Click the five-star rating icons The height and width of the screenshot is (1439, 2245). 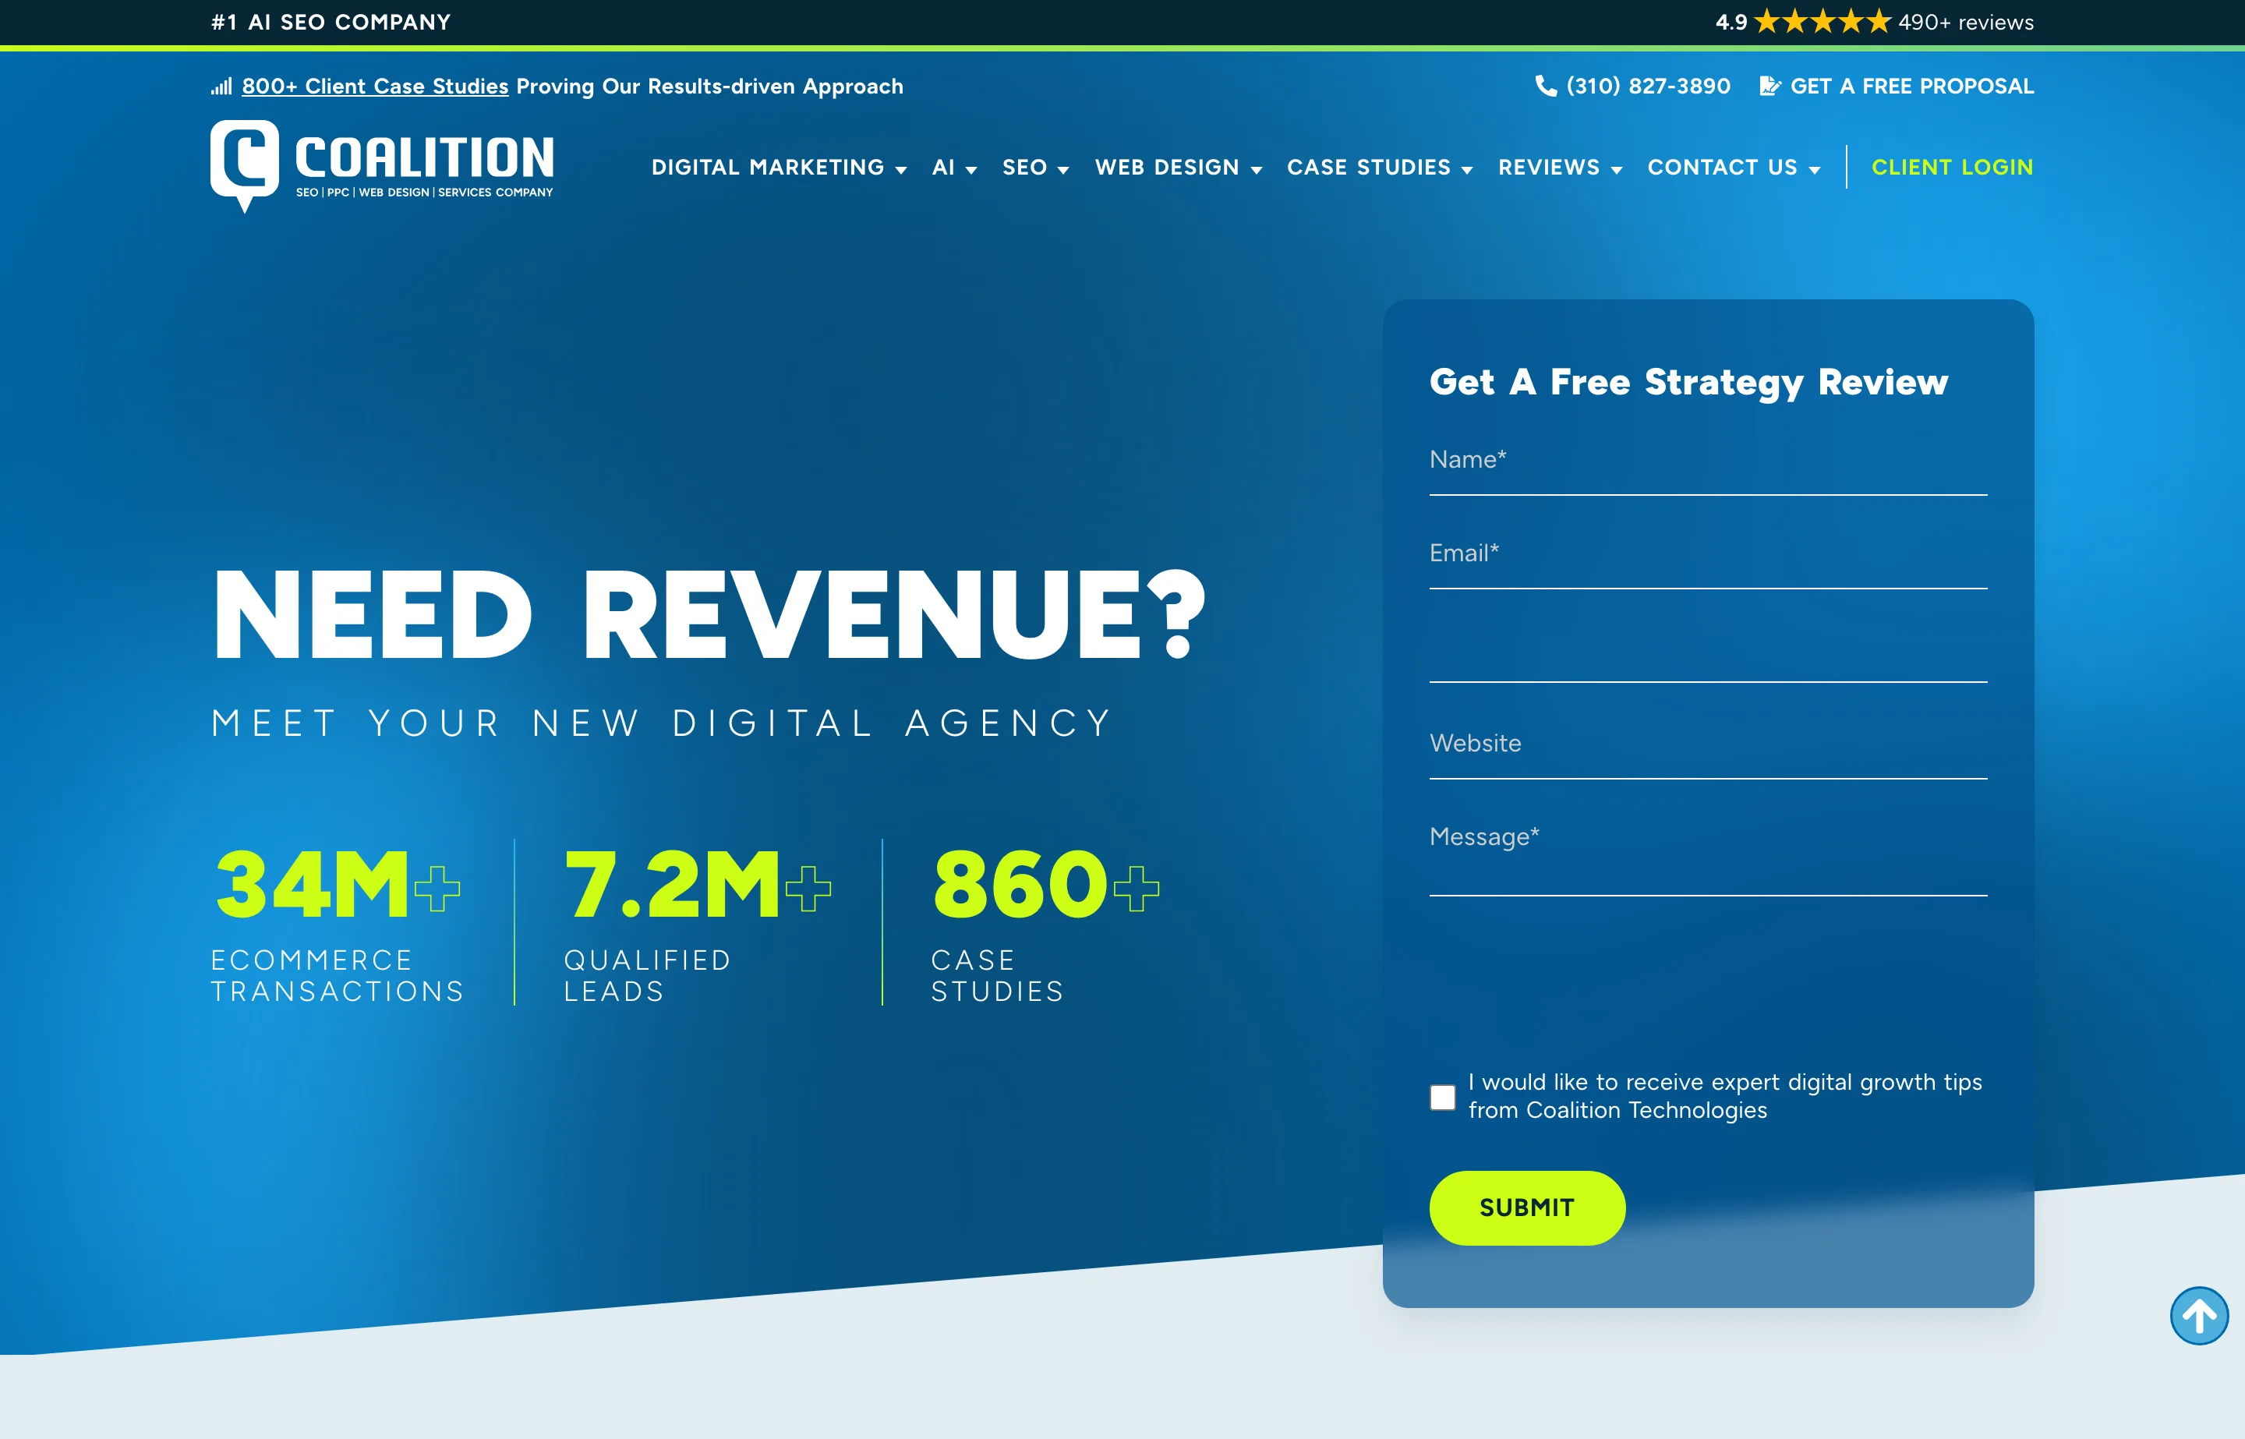pos(1823,22)
